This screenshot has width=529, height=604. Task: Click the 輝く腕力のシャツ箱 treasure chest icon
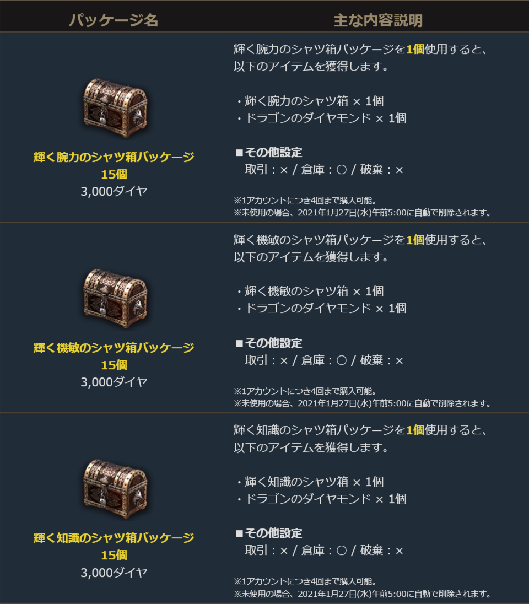pyautogui.click(x=115, y=108)
